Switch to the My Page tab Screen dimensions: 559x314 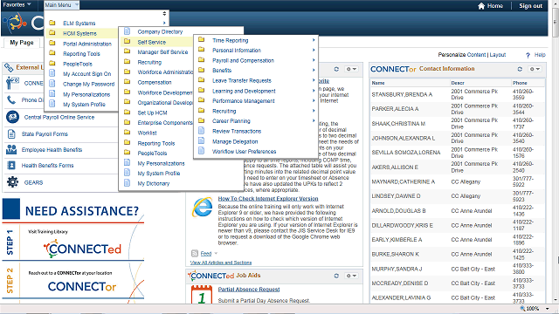point(22,43)
